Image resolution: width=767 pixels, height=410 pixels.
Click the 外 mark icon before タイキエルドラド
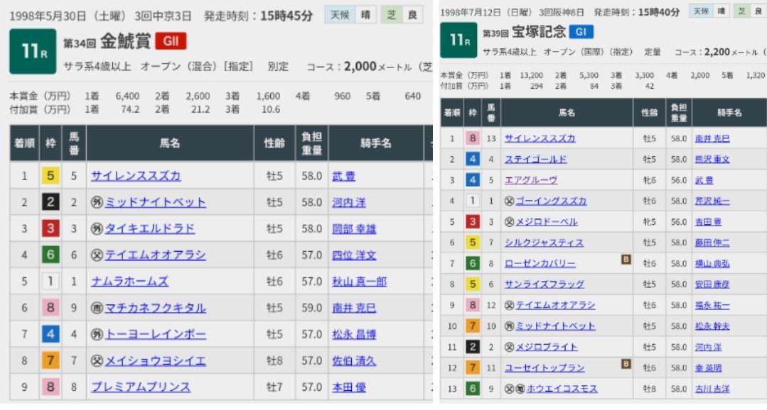pos(97,229)
